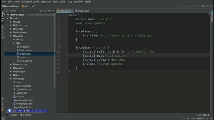Click the UTF-8 encoding selector
This screenshot has height=120, width=214.
pos(201,119)
